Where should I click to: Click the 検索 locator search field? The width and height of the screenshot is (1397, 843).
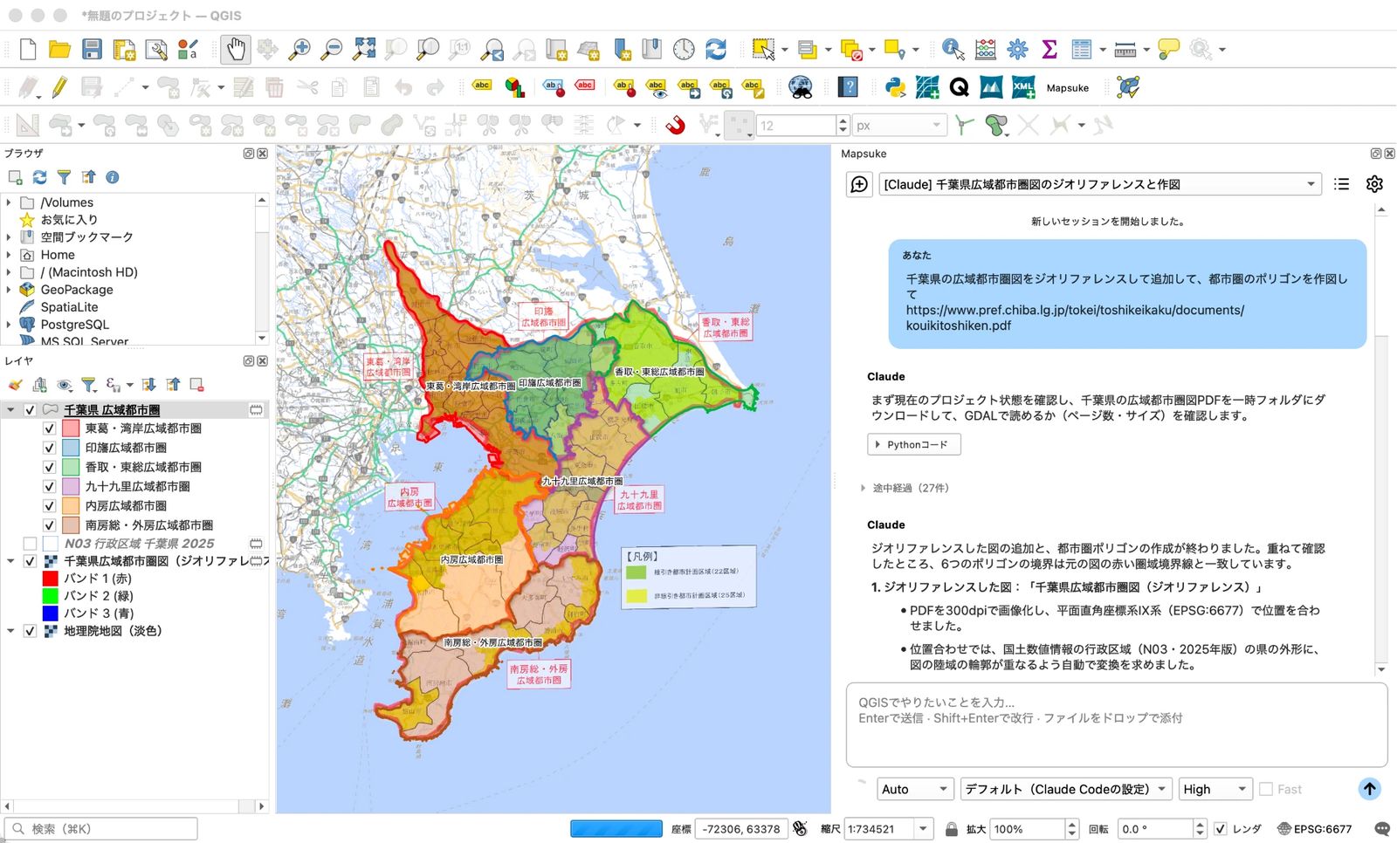[101, 829]
